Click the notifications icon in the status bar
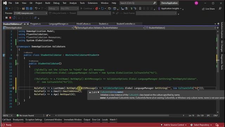The image size is (225, 127). tap(217, 125)
